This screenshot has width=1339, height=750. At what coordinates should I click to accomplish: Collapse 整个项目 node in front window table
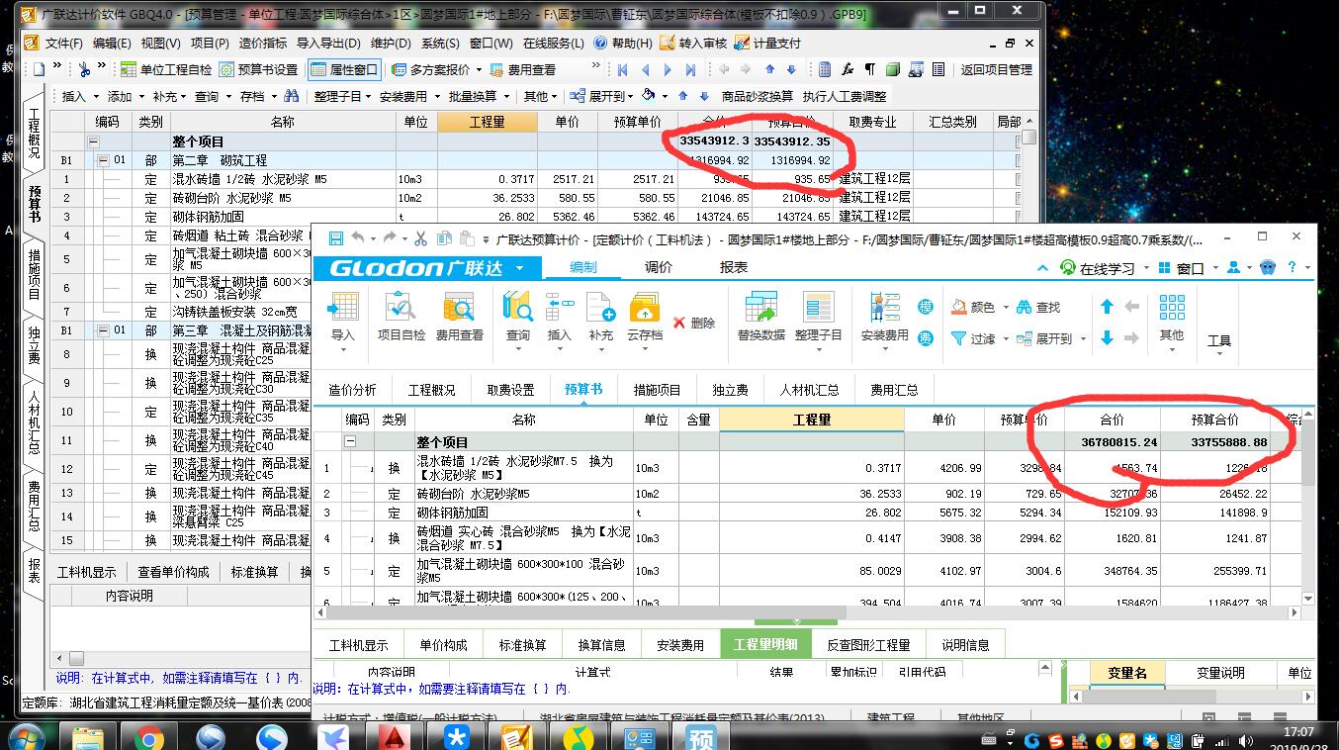[350, 442]
